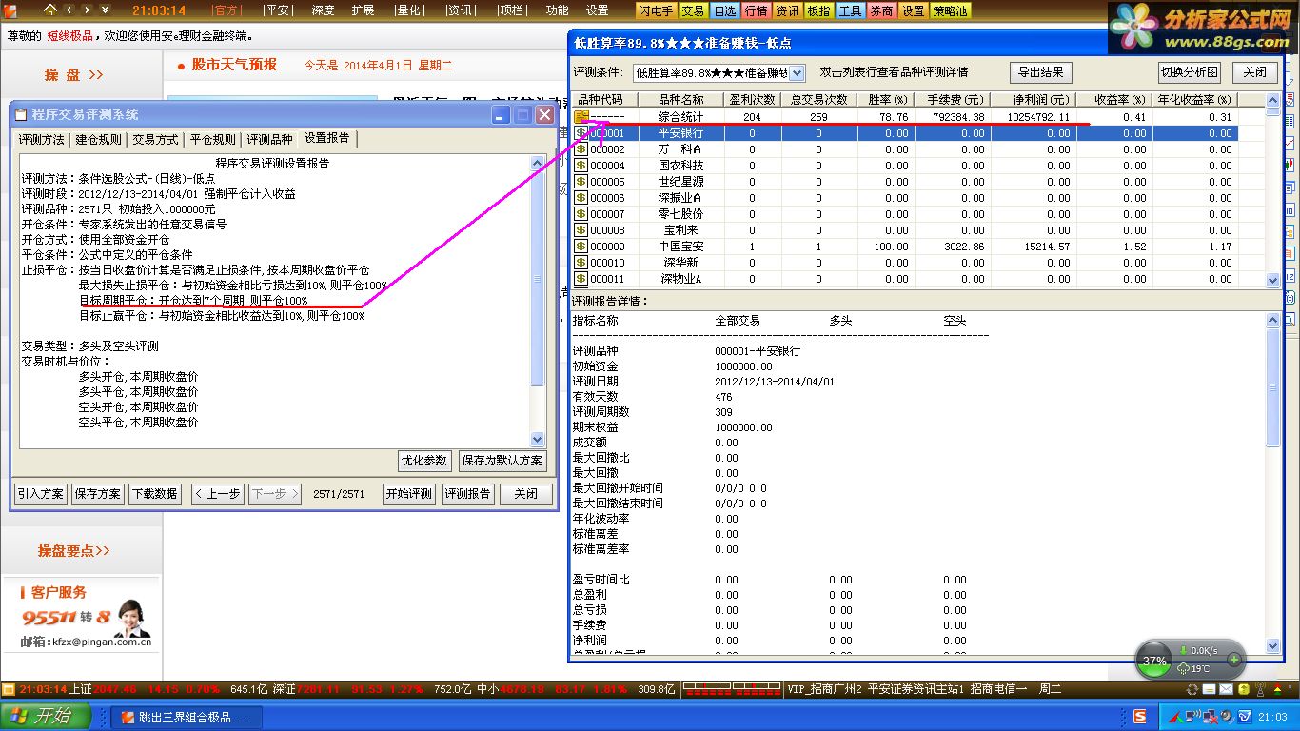Click the 股市天气预报 heading link

coord(234,65)
